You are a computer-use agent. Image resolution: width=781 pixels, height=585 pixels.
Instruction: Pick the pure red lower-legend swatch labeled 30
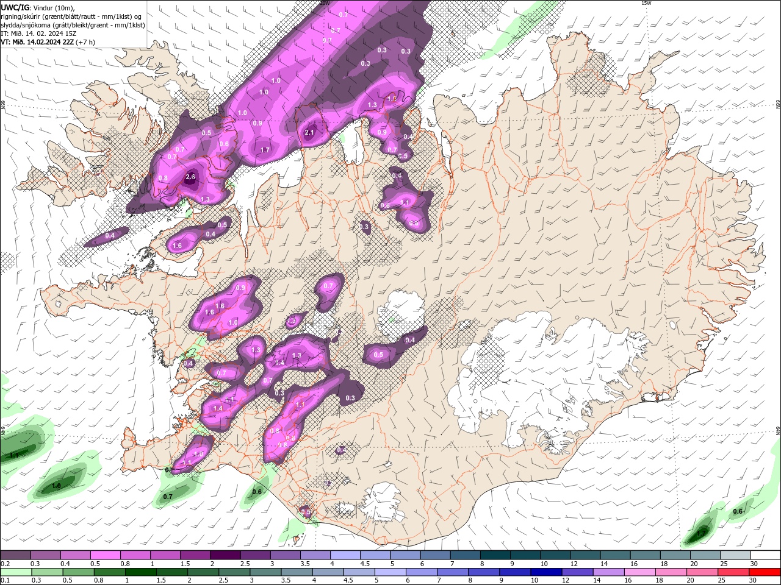pyautogui.click(x=765, y=572)
